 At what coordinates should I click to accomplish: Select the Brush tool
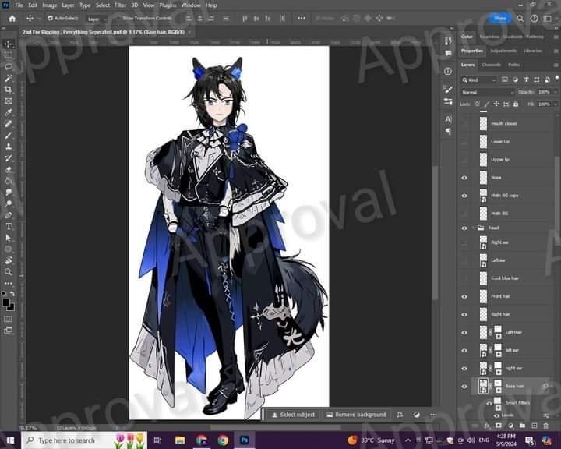click(9, 136)
